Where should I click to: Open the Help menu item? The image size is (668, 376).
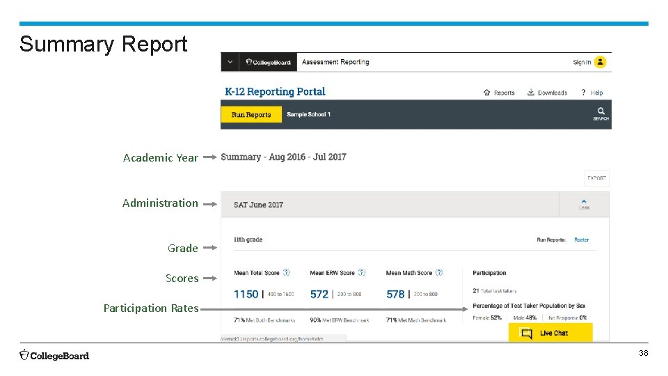tap(597, 93)
